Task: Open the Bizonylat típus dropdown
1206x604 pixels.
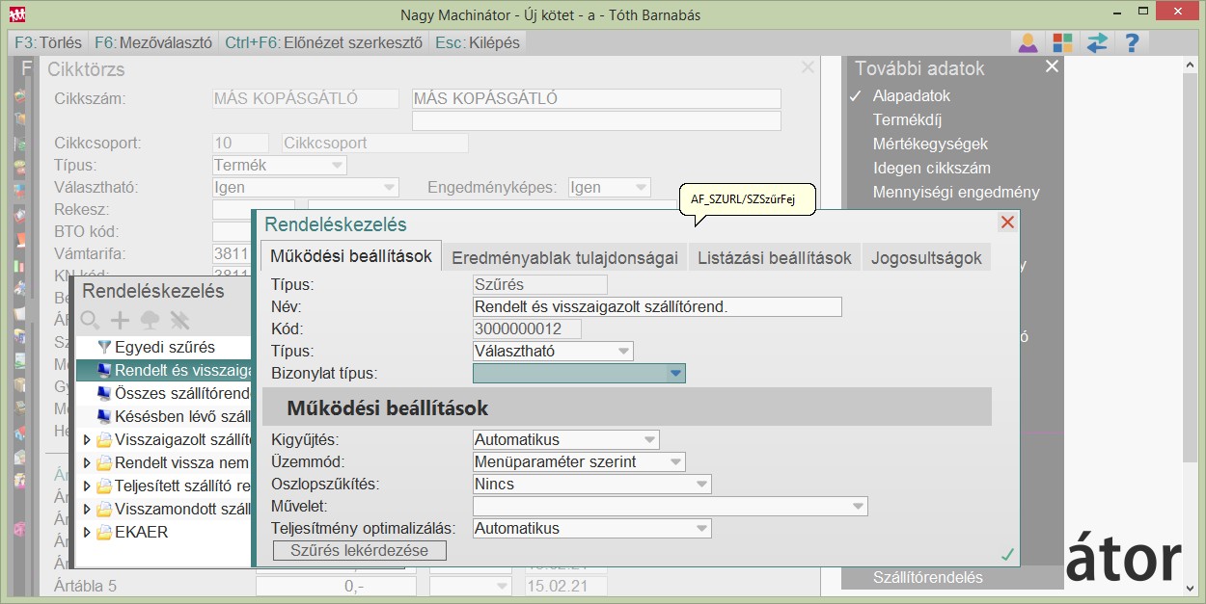Action: [676, 373]
